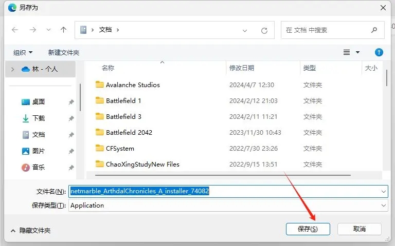Select the Avalanche Studios folder
This screenshot has height=246, width=395.
[133, 85]
